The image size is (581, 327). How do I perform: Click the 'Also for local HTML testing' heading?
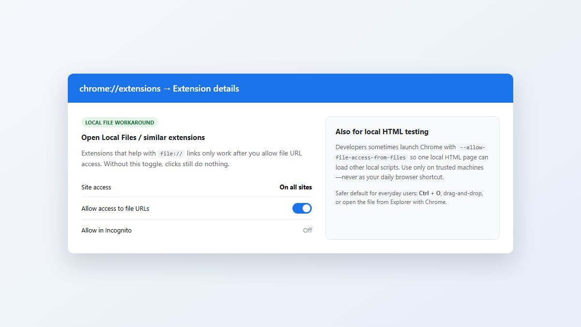coord(382,132)
